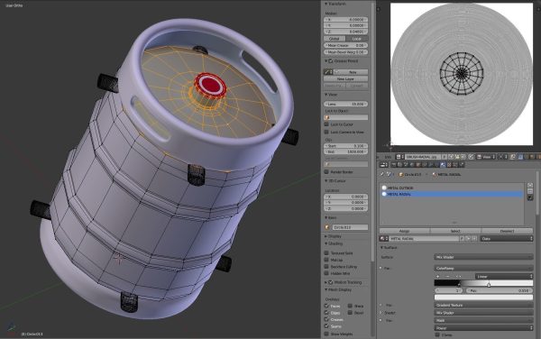This screenshot has width=541, height=339.
Task: Open the Surface Mix Shader dropdown
Action: (x=483, y=257)
